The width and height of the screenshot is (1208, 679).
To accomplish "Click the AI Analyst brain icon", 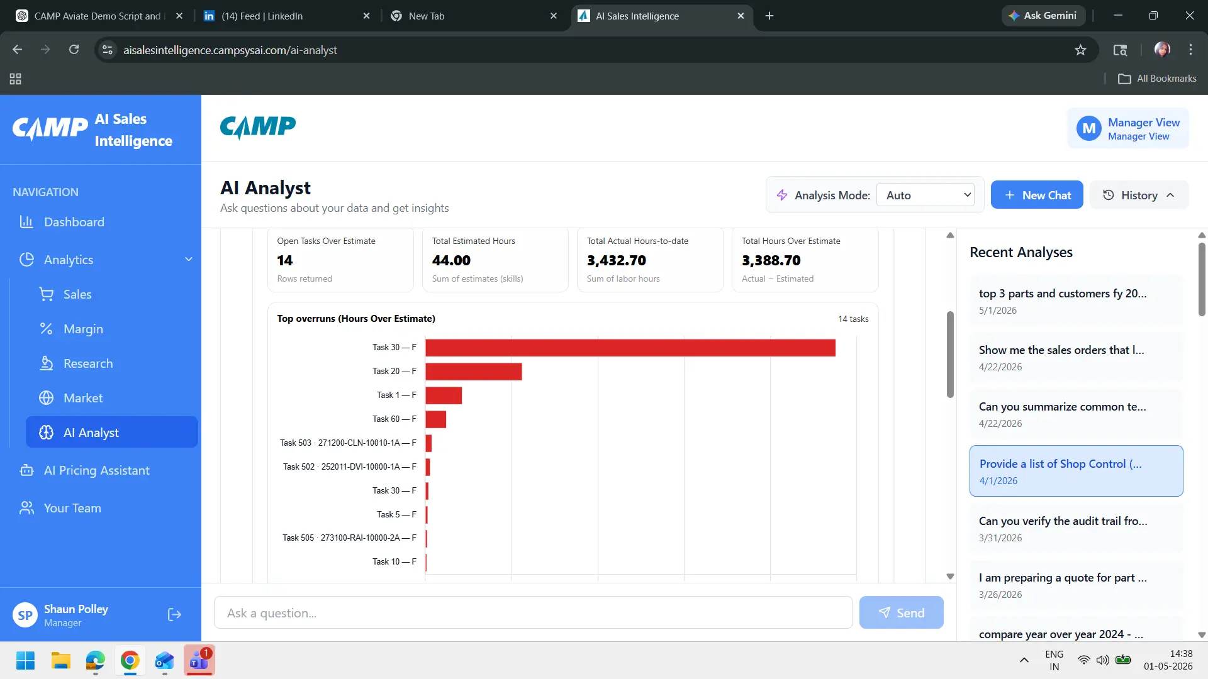I will coord(46,433).
